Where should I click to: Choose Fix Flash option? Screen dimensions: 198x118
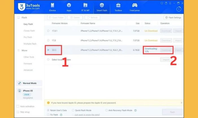[48, 115]
